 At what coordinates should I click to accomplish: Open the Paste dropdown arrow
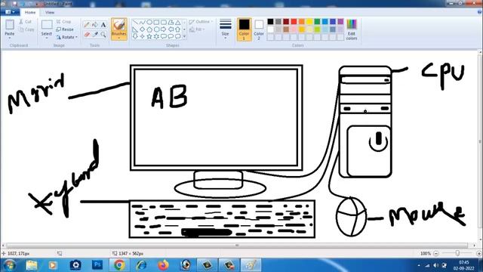point(10,37)
